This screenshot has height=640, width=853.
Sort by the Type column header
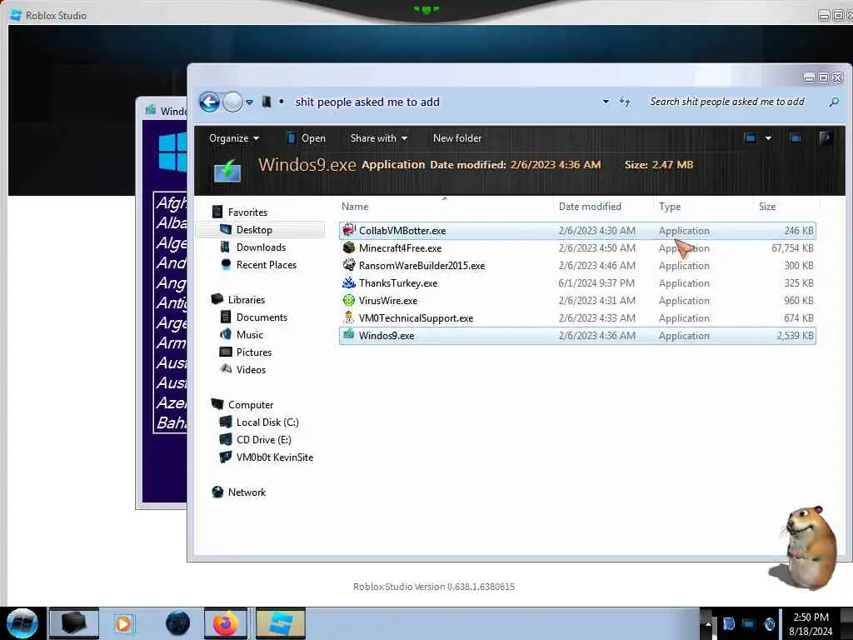670,207
